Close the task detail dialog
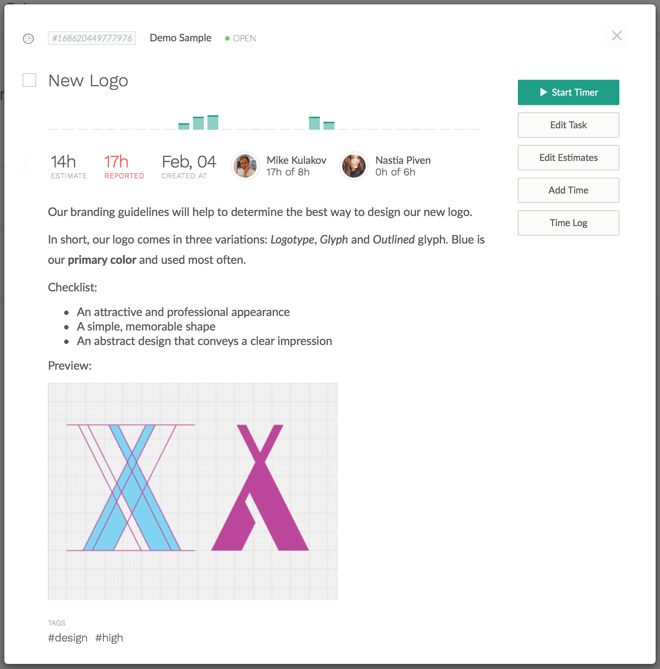Viewport: 660px width, 669px height. 616,36
